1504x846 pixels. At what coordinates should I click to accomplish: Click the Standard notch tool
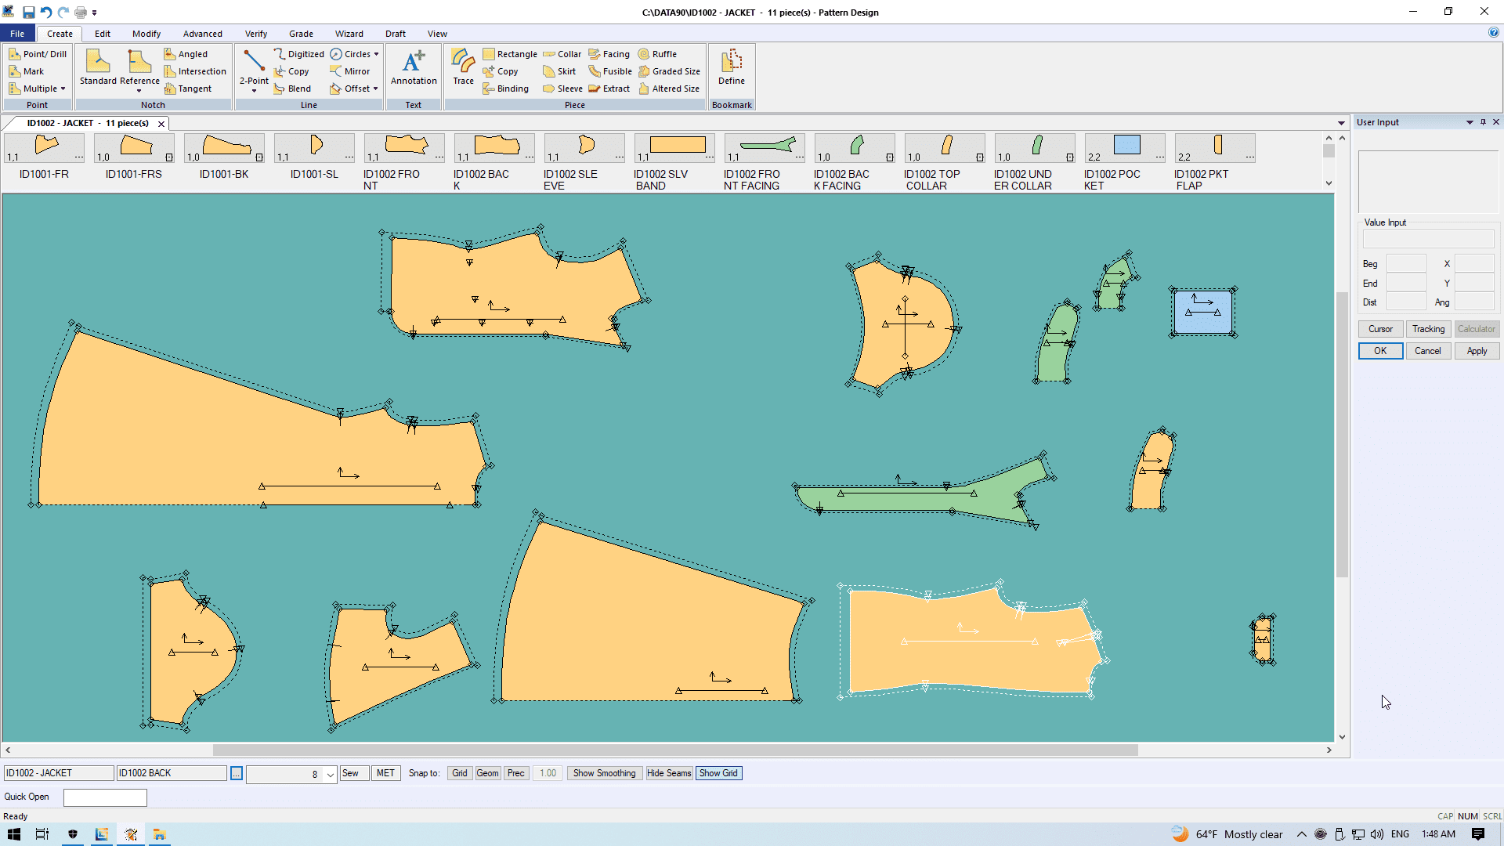pyautogui.click(x=98, y=67)
